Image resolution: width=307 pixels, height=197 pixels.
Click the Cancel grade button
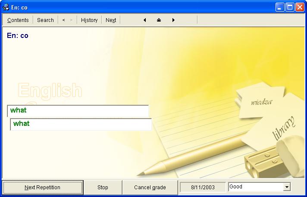click(150, 188)
